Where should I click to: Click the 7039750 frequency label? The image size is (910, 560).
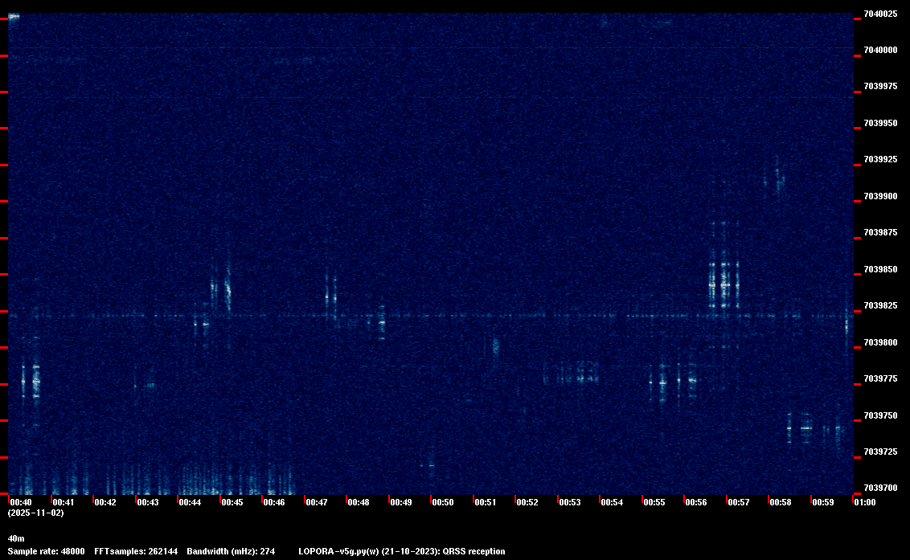click(880, 415)
